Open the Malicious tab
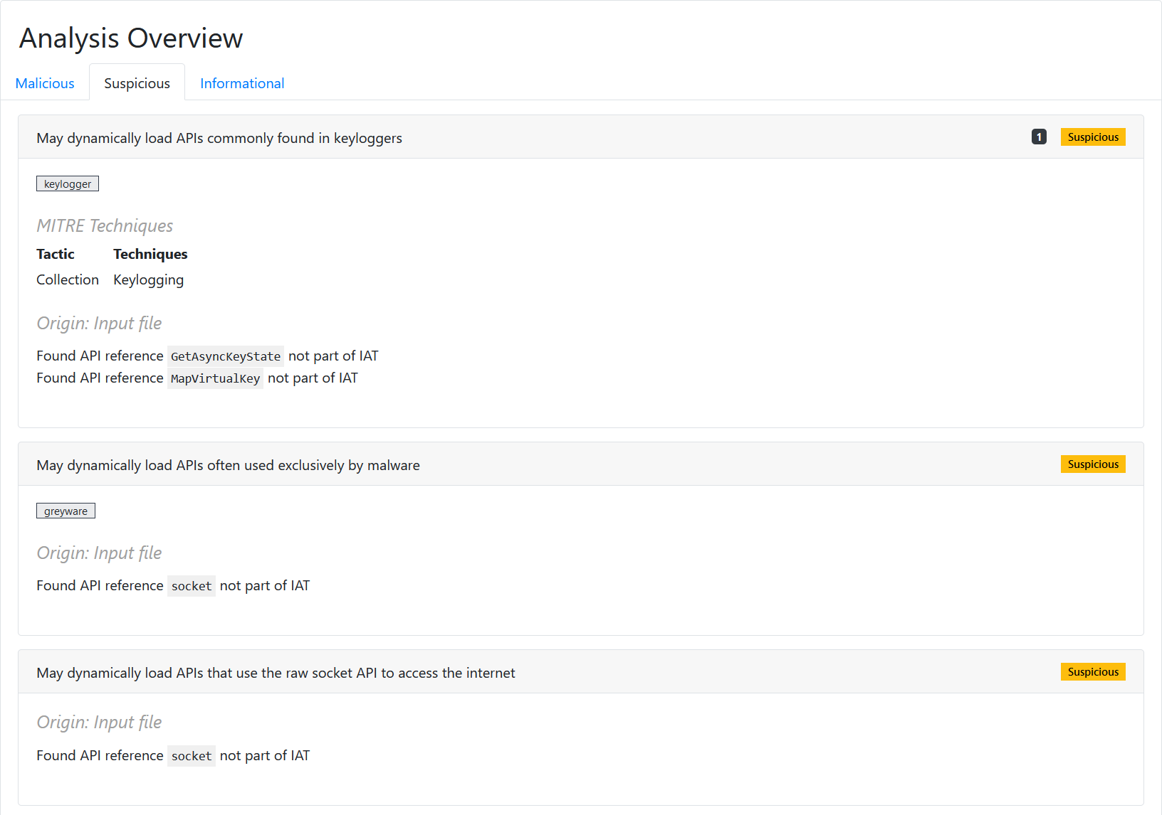This screenshot has height=815, width=1162. [45, 83]
